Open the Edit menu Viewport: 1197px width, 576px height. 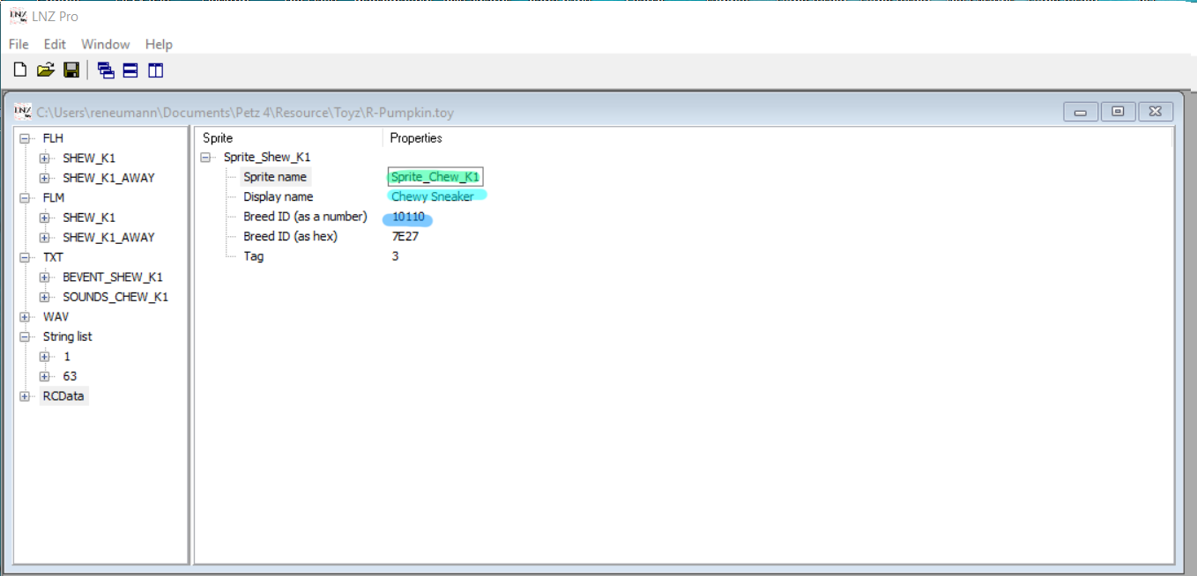coord(55,44)
